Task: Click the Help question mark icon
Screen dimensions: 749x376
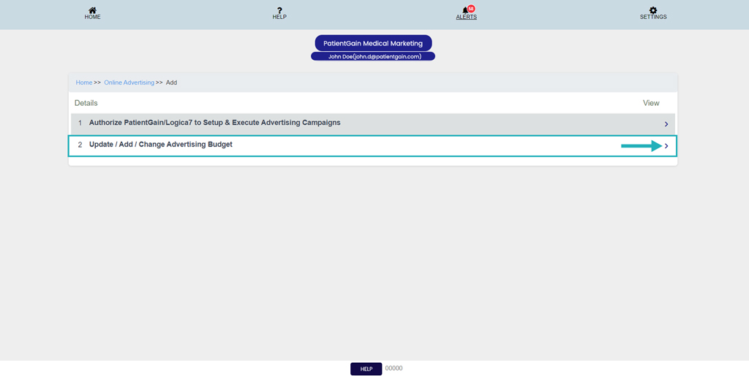Action: (x=279, y=10)
